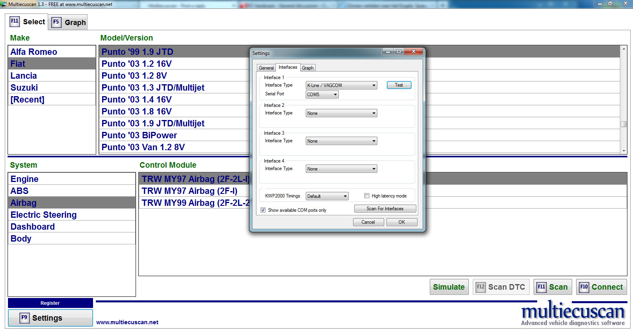
Task: Toggle High latency mode checkbox
Action: 367,196
